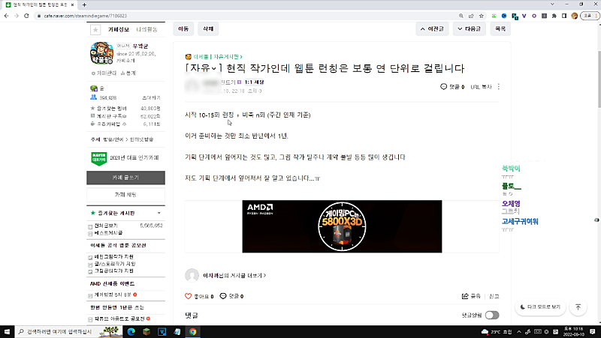Click the 목록 list button
Viewport: 601px width, 338px height.
500,28
